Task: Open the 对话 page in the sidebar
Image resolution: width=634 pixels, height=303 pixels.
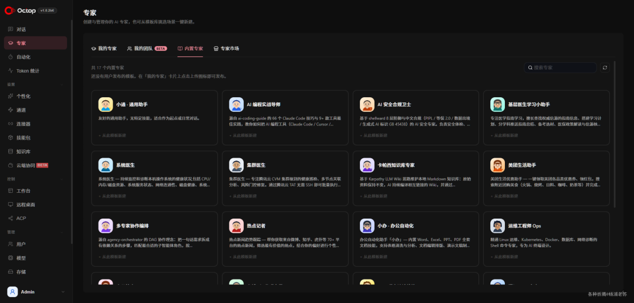Action: click(x=35, y=29)
